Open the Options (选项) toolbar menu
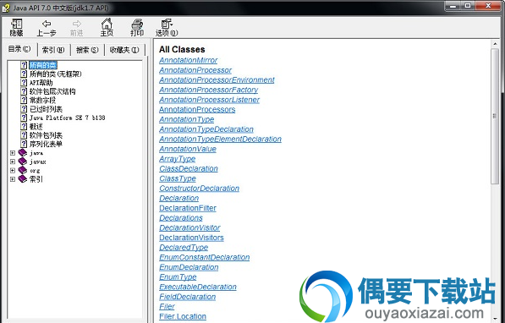Screen dimensions: 505x323 [167, 28]
